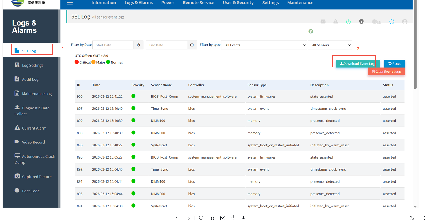Click the viewer zoom in magnifier
The width and height of the screenshot is (425, 223).
(x=212, y=218)
